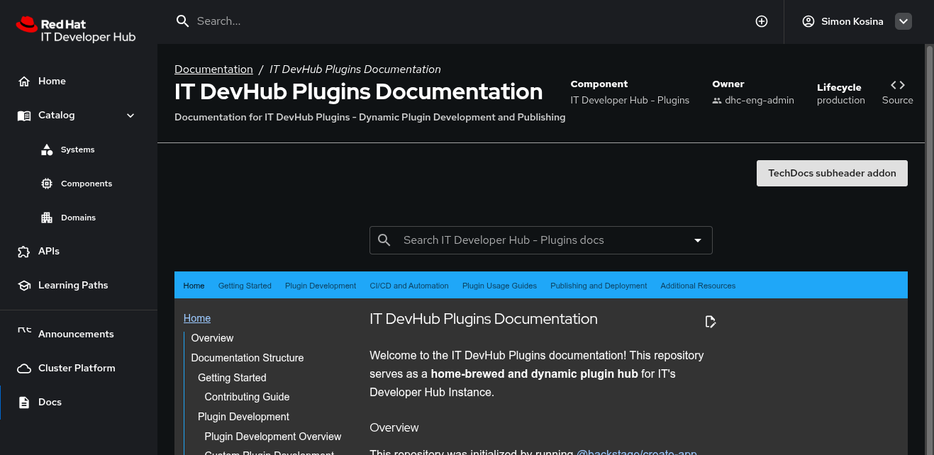Click the Source code brackets icon
Screen dimensions: 934x455
coord(898,84)
